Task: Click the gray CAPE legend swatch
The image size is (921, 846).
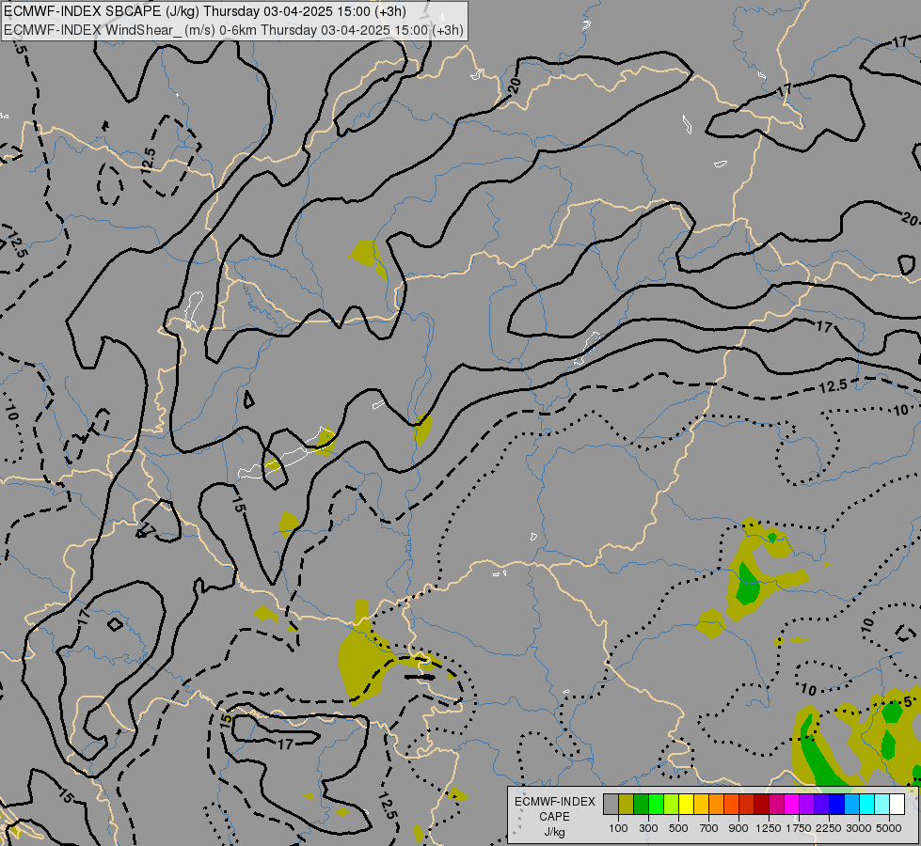Action: (x=611, y=805)
